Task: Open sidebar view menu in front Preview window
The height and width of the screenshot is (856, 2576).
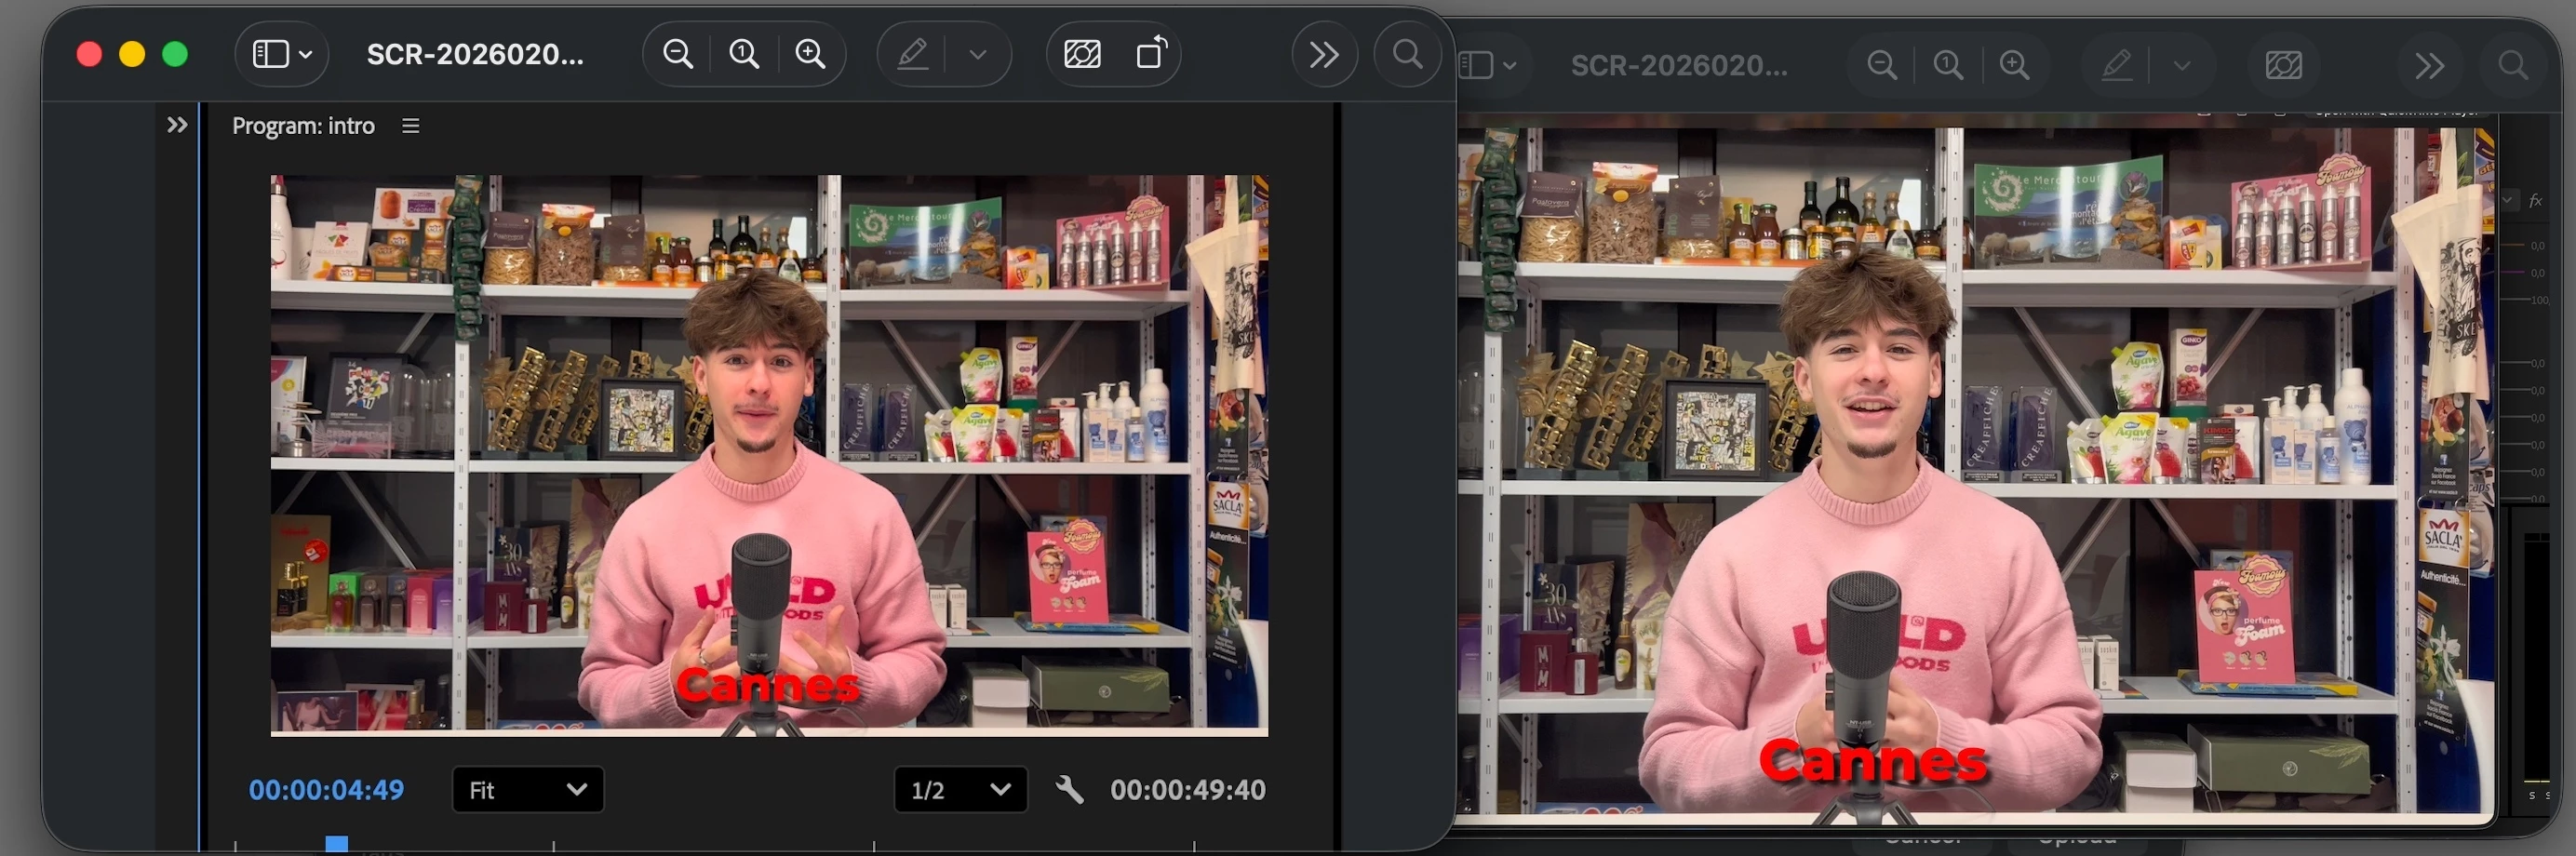Action: [x=282, y=54]
